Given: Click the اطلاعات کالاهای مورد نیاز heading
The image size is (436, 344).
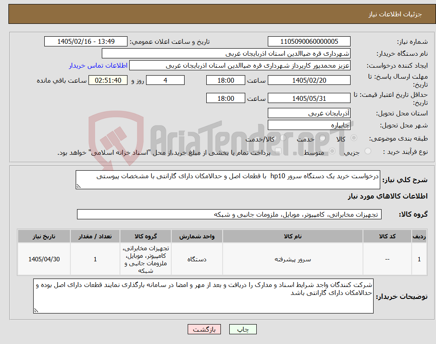Looking at the screenshot, I should tap(387, 196).
